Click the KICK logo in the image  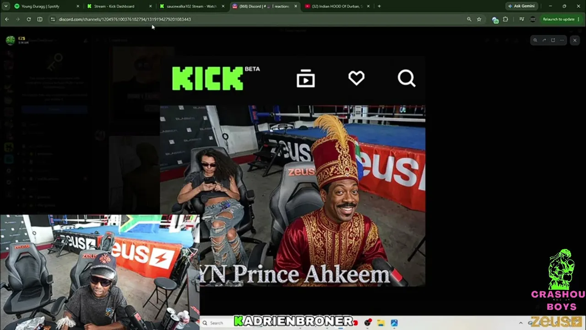(208, 78)
